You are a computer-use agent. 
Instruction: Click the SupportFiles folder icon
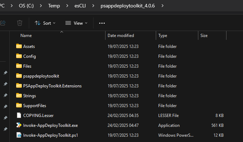tap(19, 105)
